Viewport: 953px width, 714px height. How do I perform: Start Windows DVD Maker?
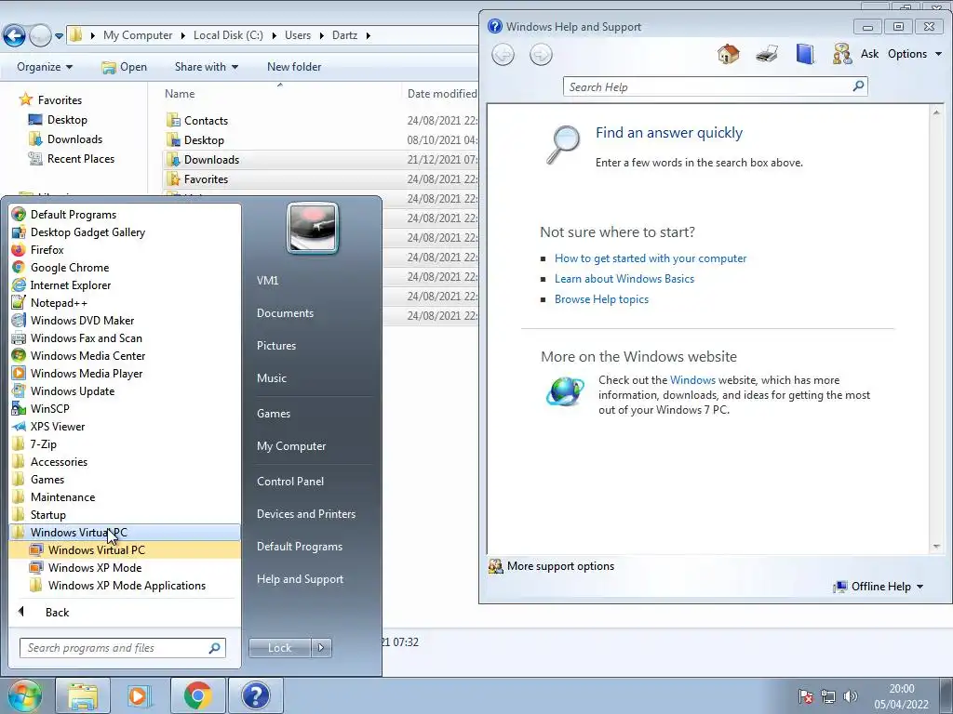[x=82, y=320]
